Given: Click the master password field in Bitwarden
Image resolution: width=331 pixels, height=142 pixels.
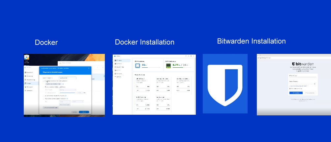Looking at the screenshot, I should (x=301, y=83).
